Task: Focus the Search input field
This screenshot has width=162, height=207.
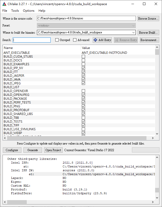Action: pyautogui.click(x=32, y=40)
